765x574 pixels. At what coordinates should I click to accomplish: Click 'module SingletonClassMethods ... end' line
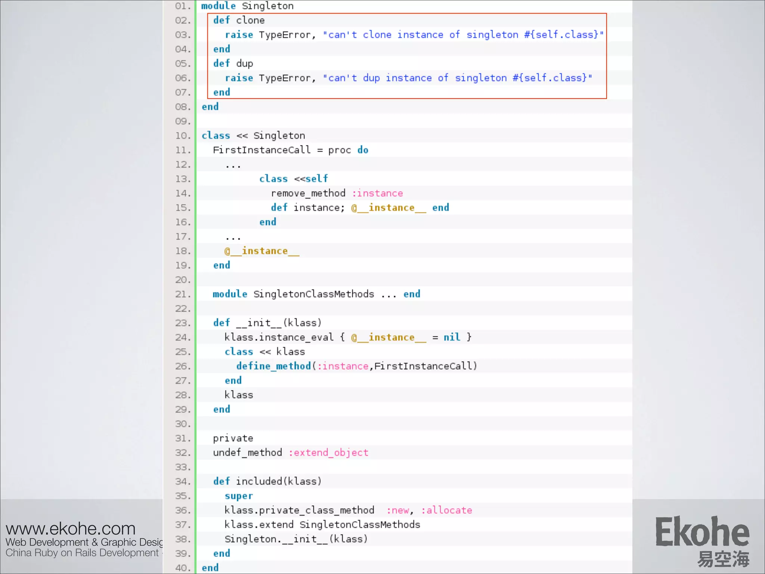point(316,294)
